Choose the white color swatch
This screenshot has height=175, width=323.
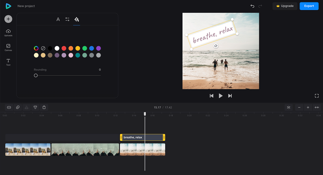click(57, 48)
